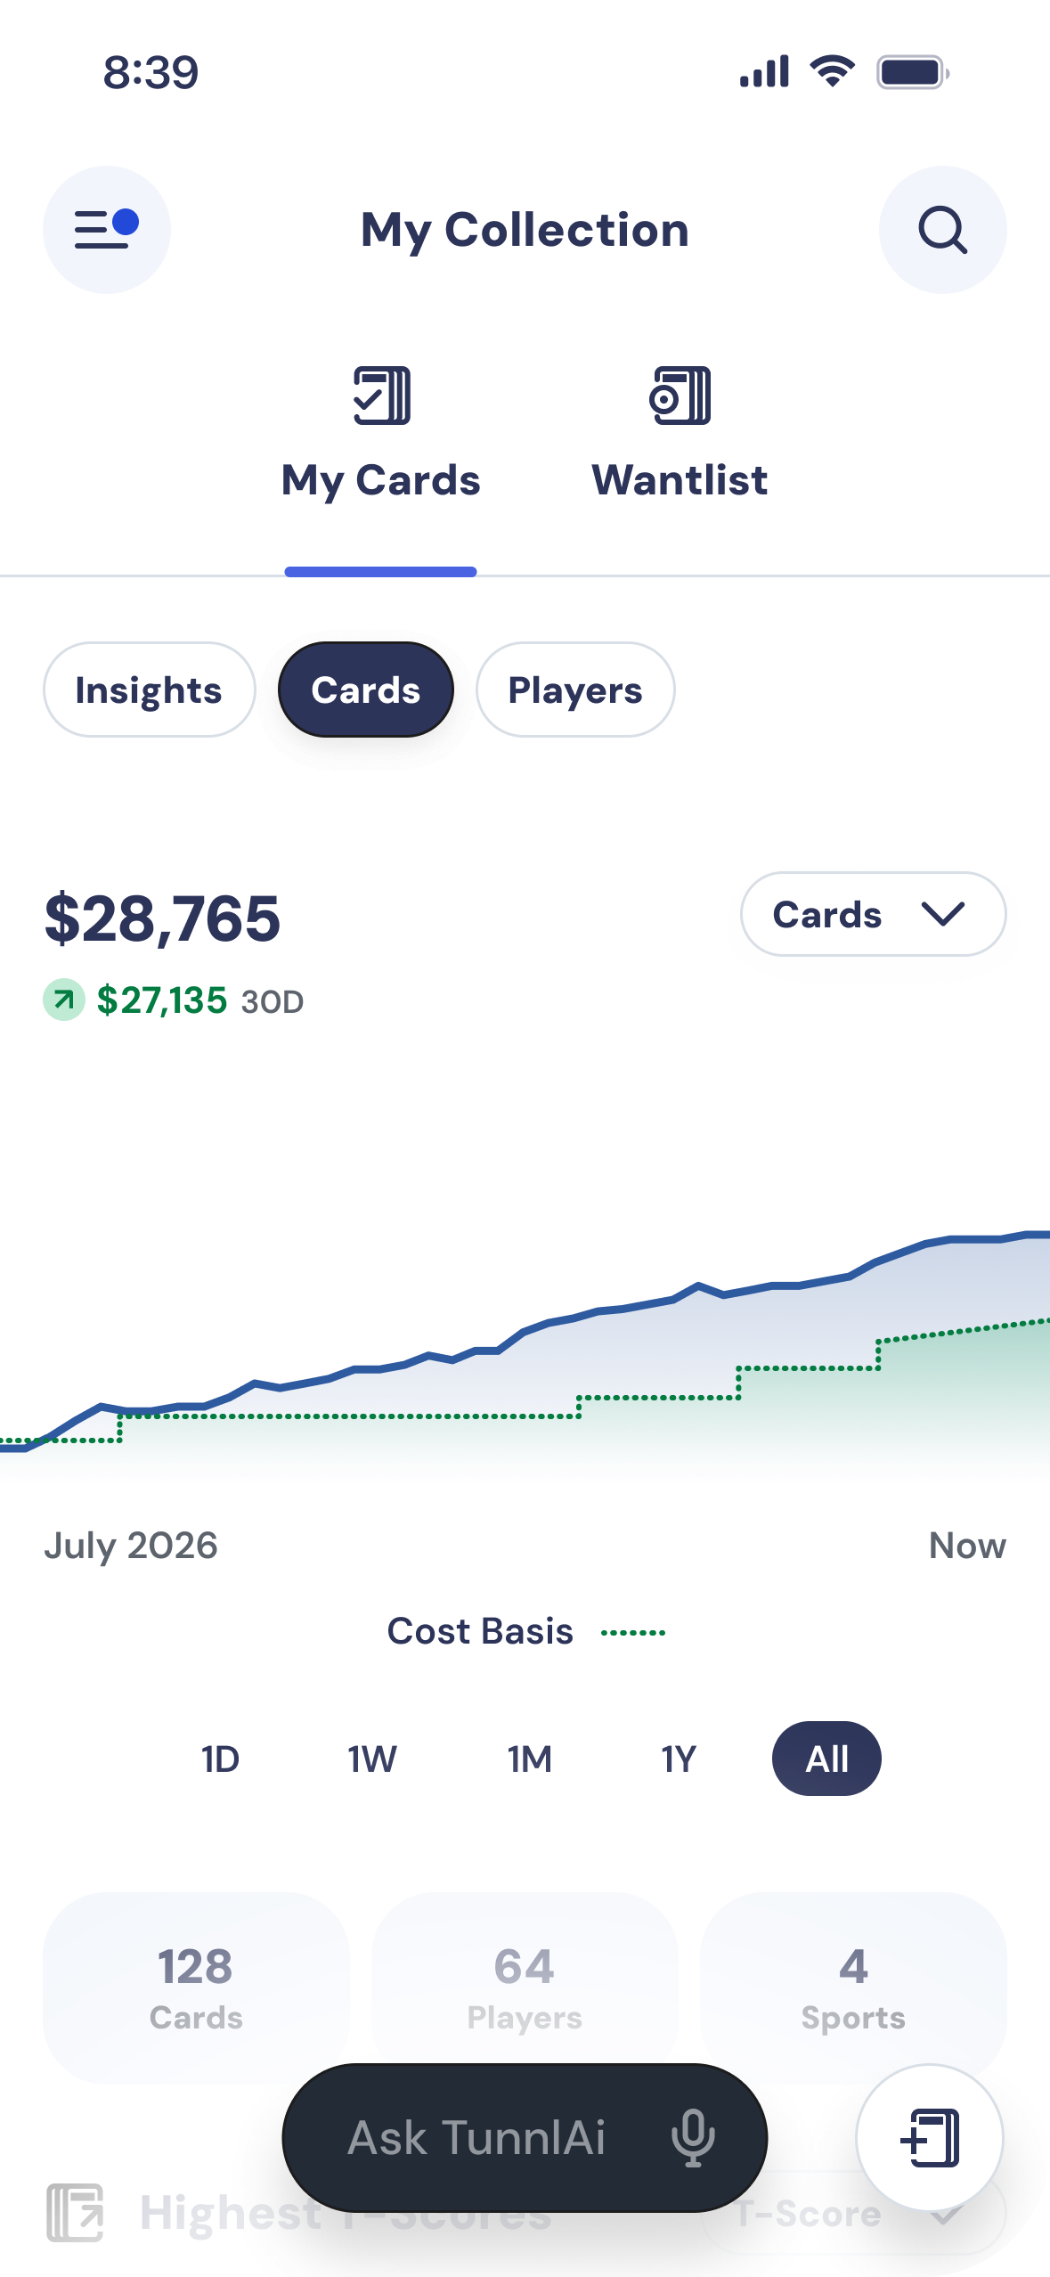Viewport: 1050px width, 2277px height.
Task: Tap the green 30D trend arrow
Action: 64,1000
